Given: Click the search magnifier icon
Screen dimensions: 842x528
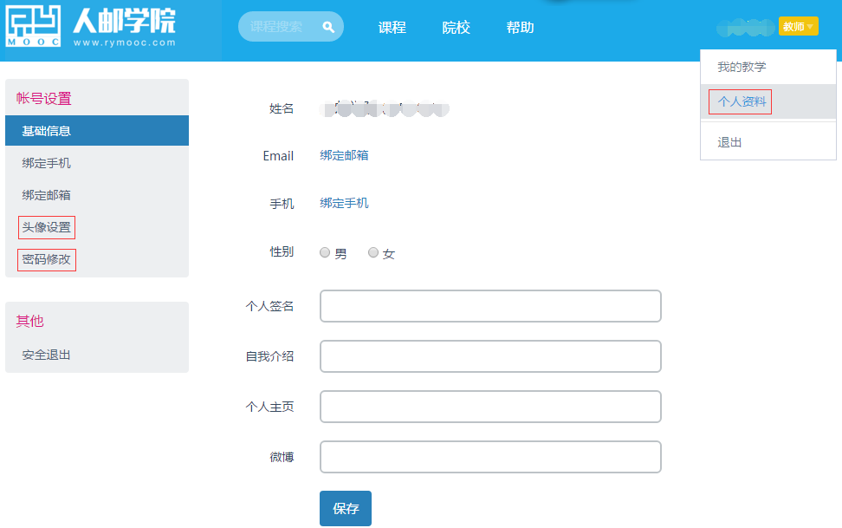Looking at the screenshot, I should (x=328, y=27).
